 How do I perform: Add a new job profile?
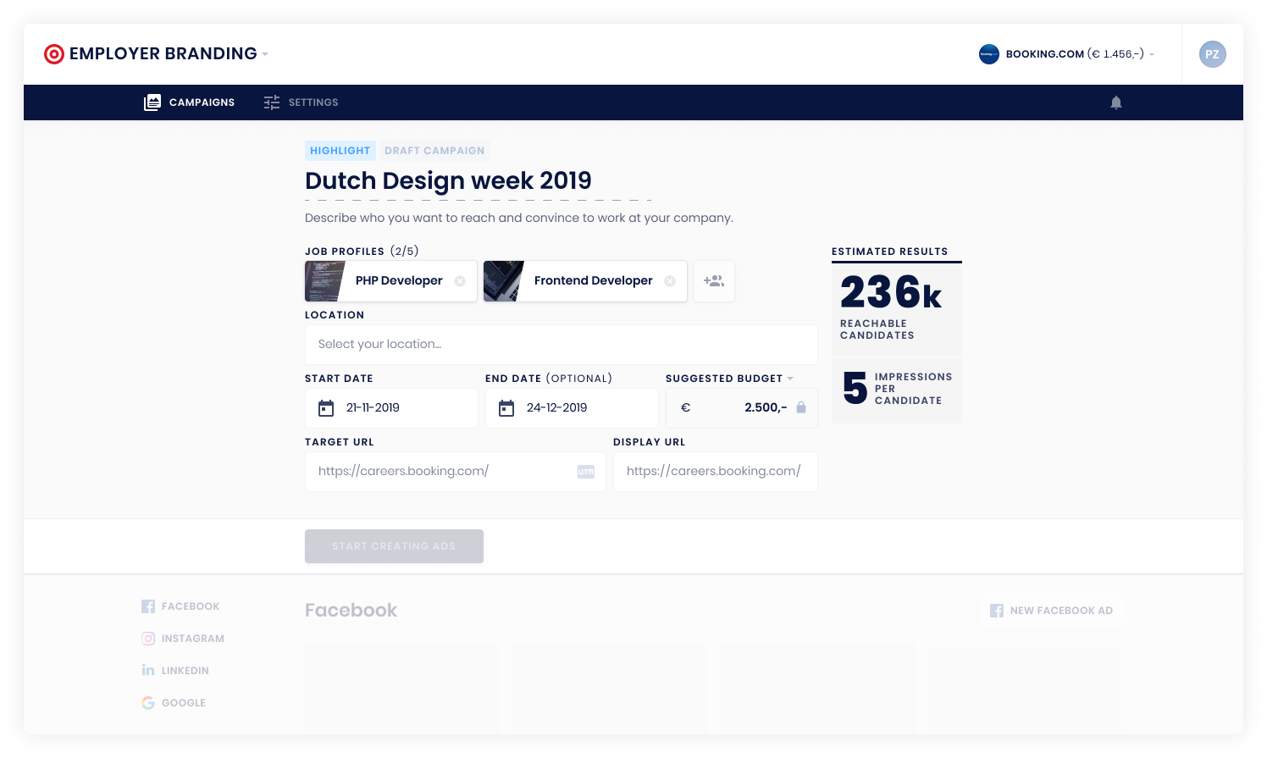click(x=714, y=281)
